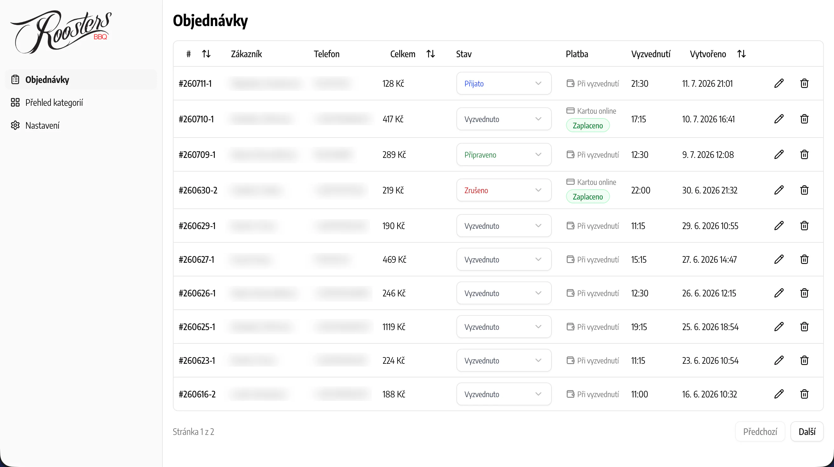The width and height of the screenshot is (834, 467).
Task: Click the 417 Kč total amount
Action: click(393, 119)
